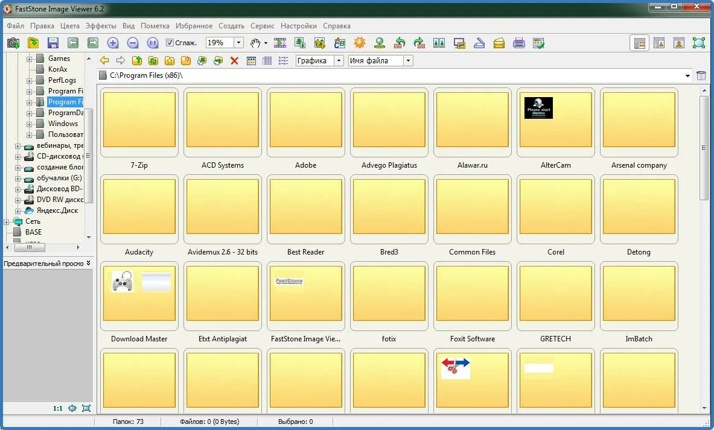The image size is (714, 430).
Task: Switch file list to details view icon
Action: (267, 60)
